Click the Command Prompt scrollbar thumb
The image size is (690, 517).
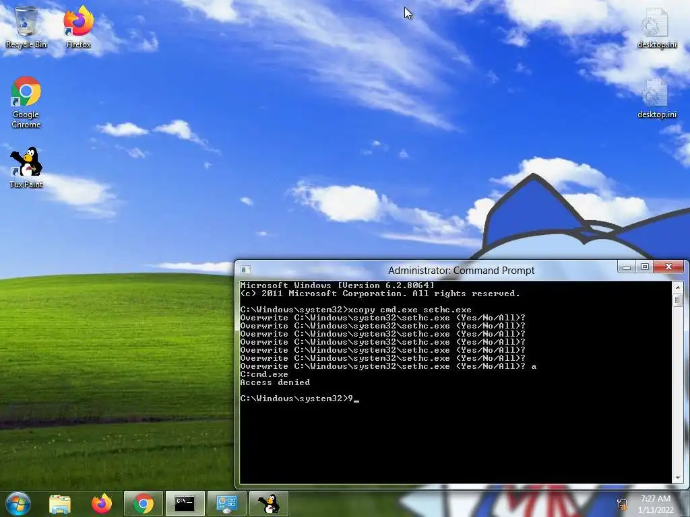click(x=677, y=300)
